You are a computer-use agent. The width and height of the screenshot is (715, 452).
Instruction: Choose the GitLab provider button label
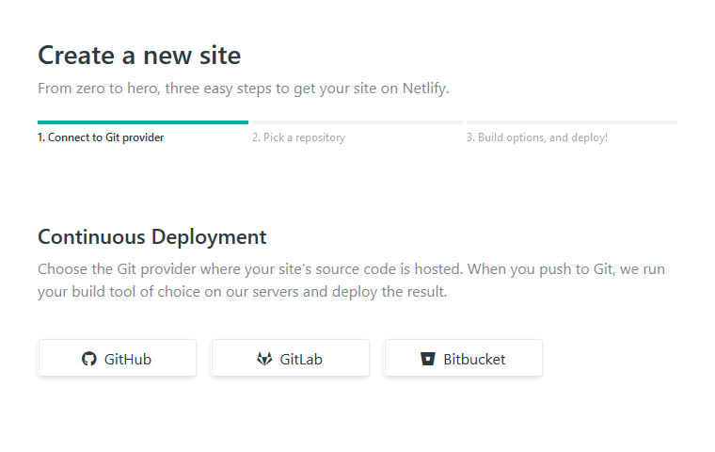coord(301,360)
